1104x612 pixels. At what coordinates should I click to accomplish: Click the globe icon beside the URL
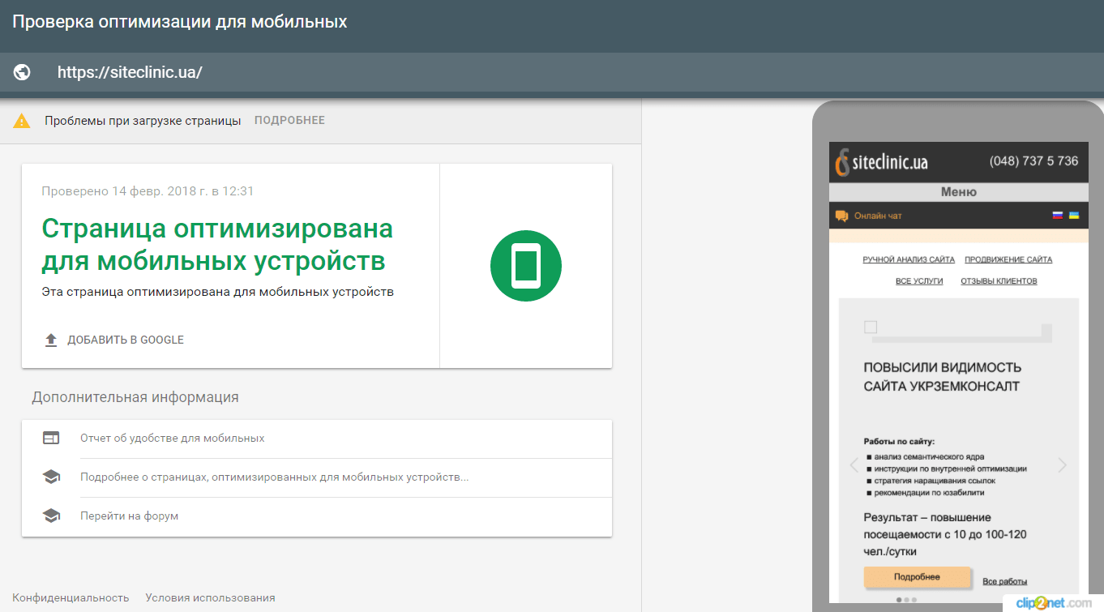point(22,72)
